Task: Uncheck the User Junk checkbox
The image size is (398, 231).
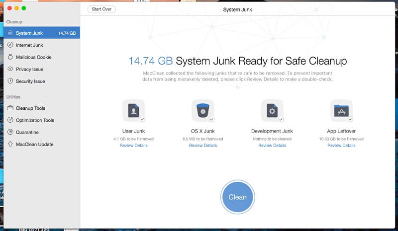Action: pos(142,119)
